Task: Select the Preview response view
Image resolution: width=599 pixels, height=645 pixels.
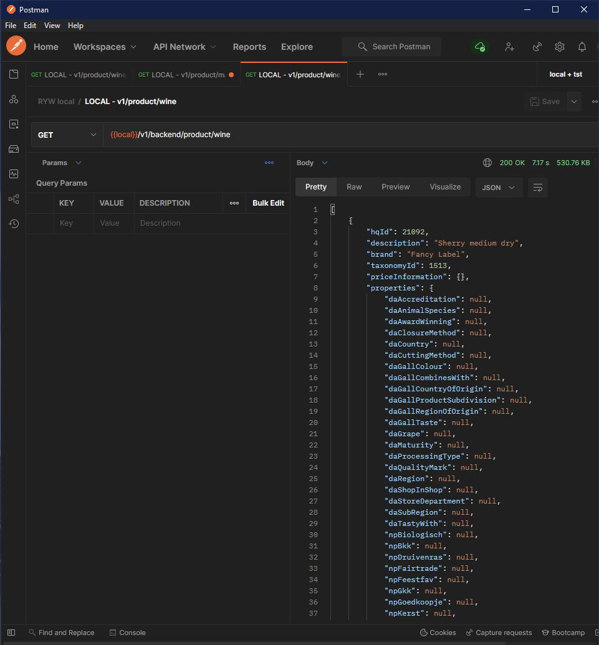Action: (x=396, y=187)
